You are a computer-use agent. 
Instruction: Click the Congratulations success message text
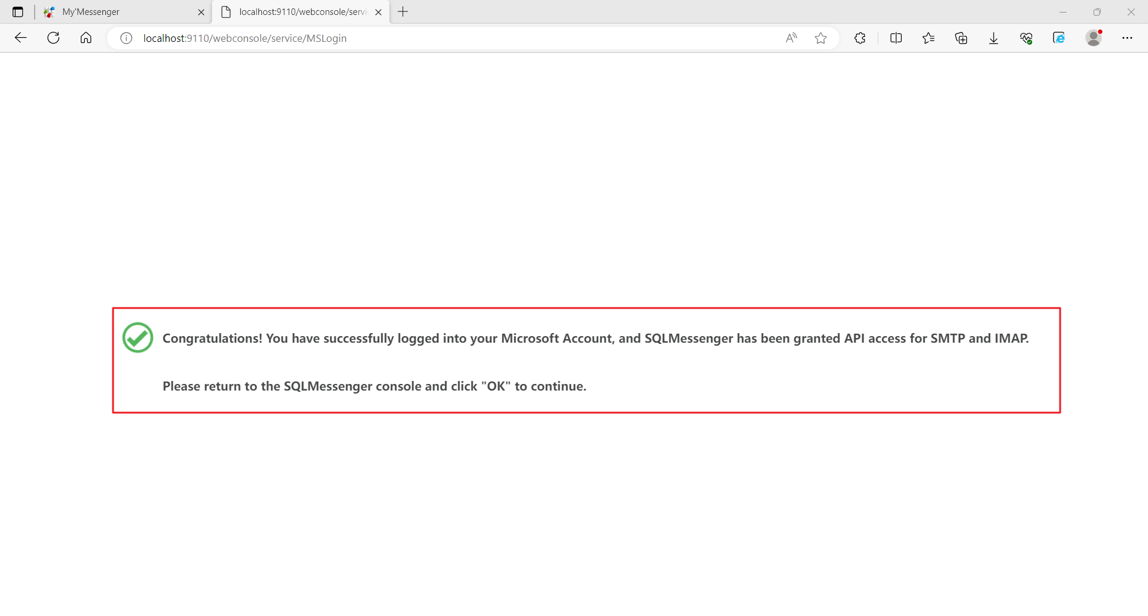pos(596,339)
